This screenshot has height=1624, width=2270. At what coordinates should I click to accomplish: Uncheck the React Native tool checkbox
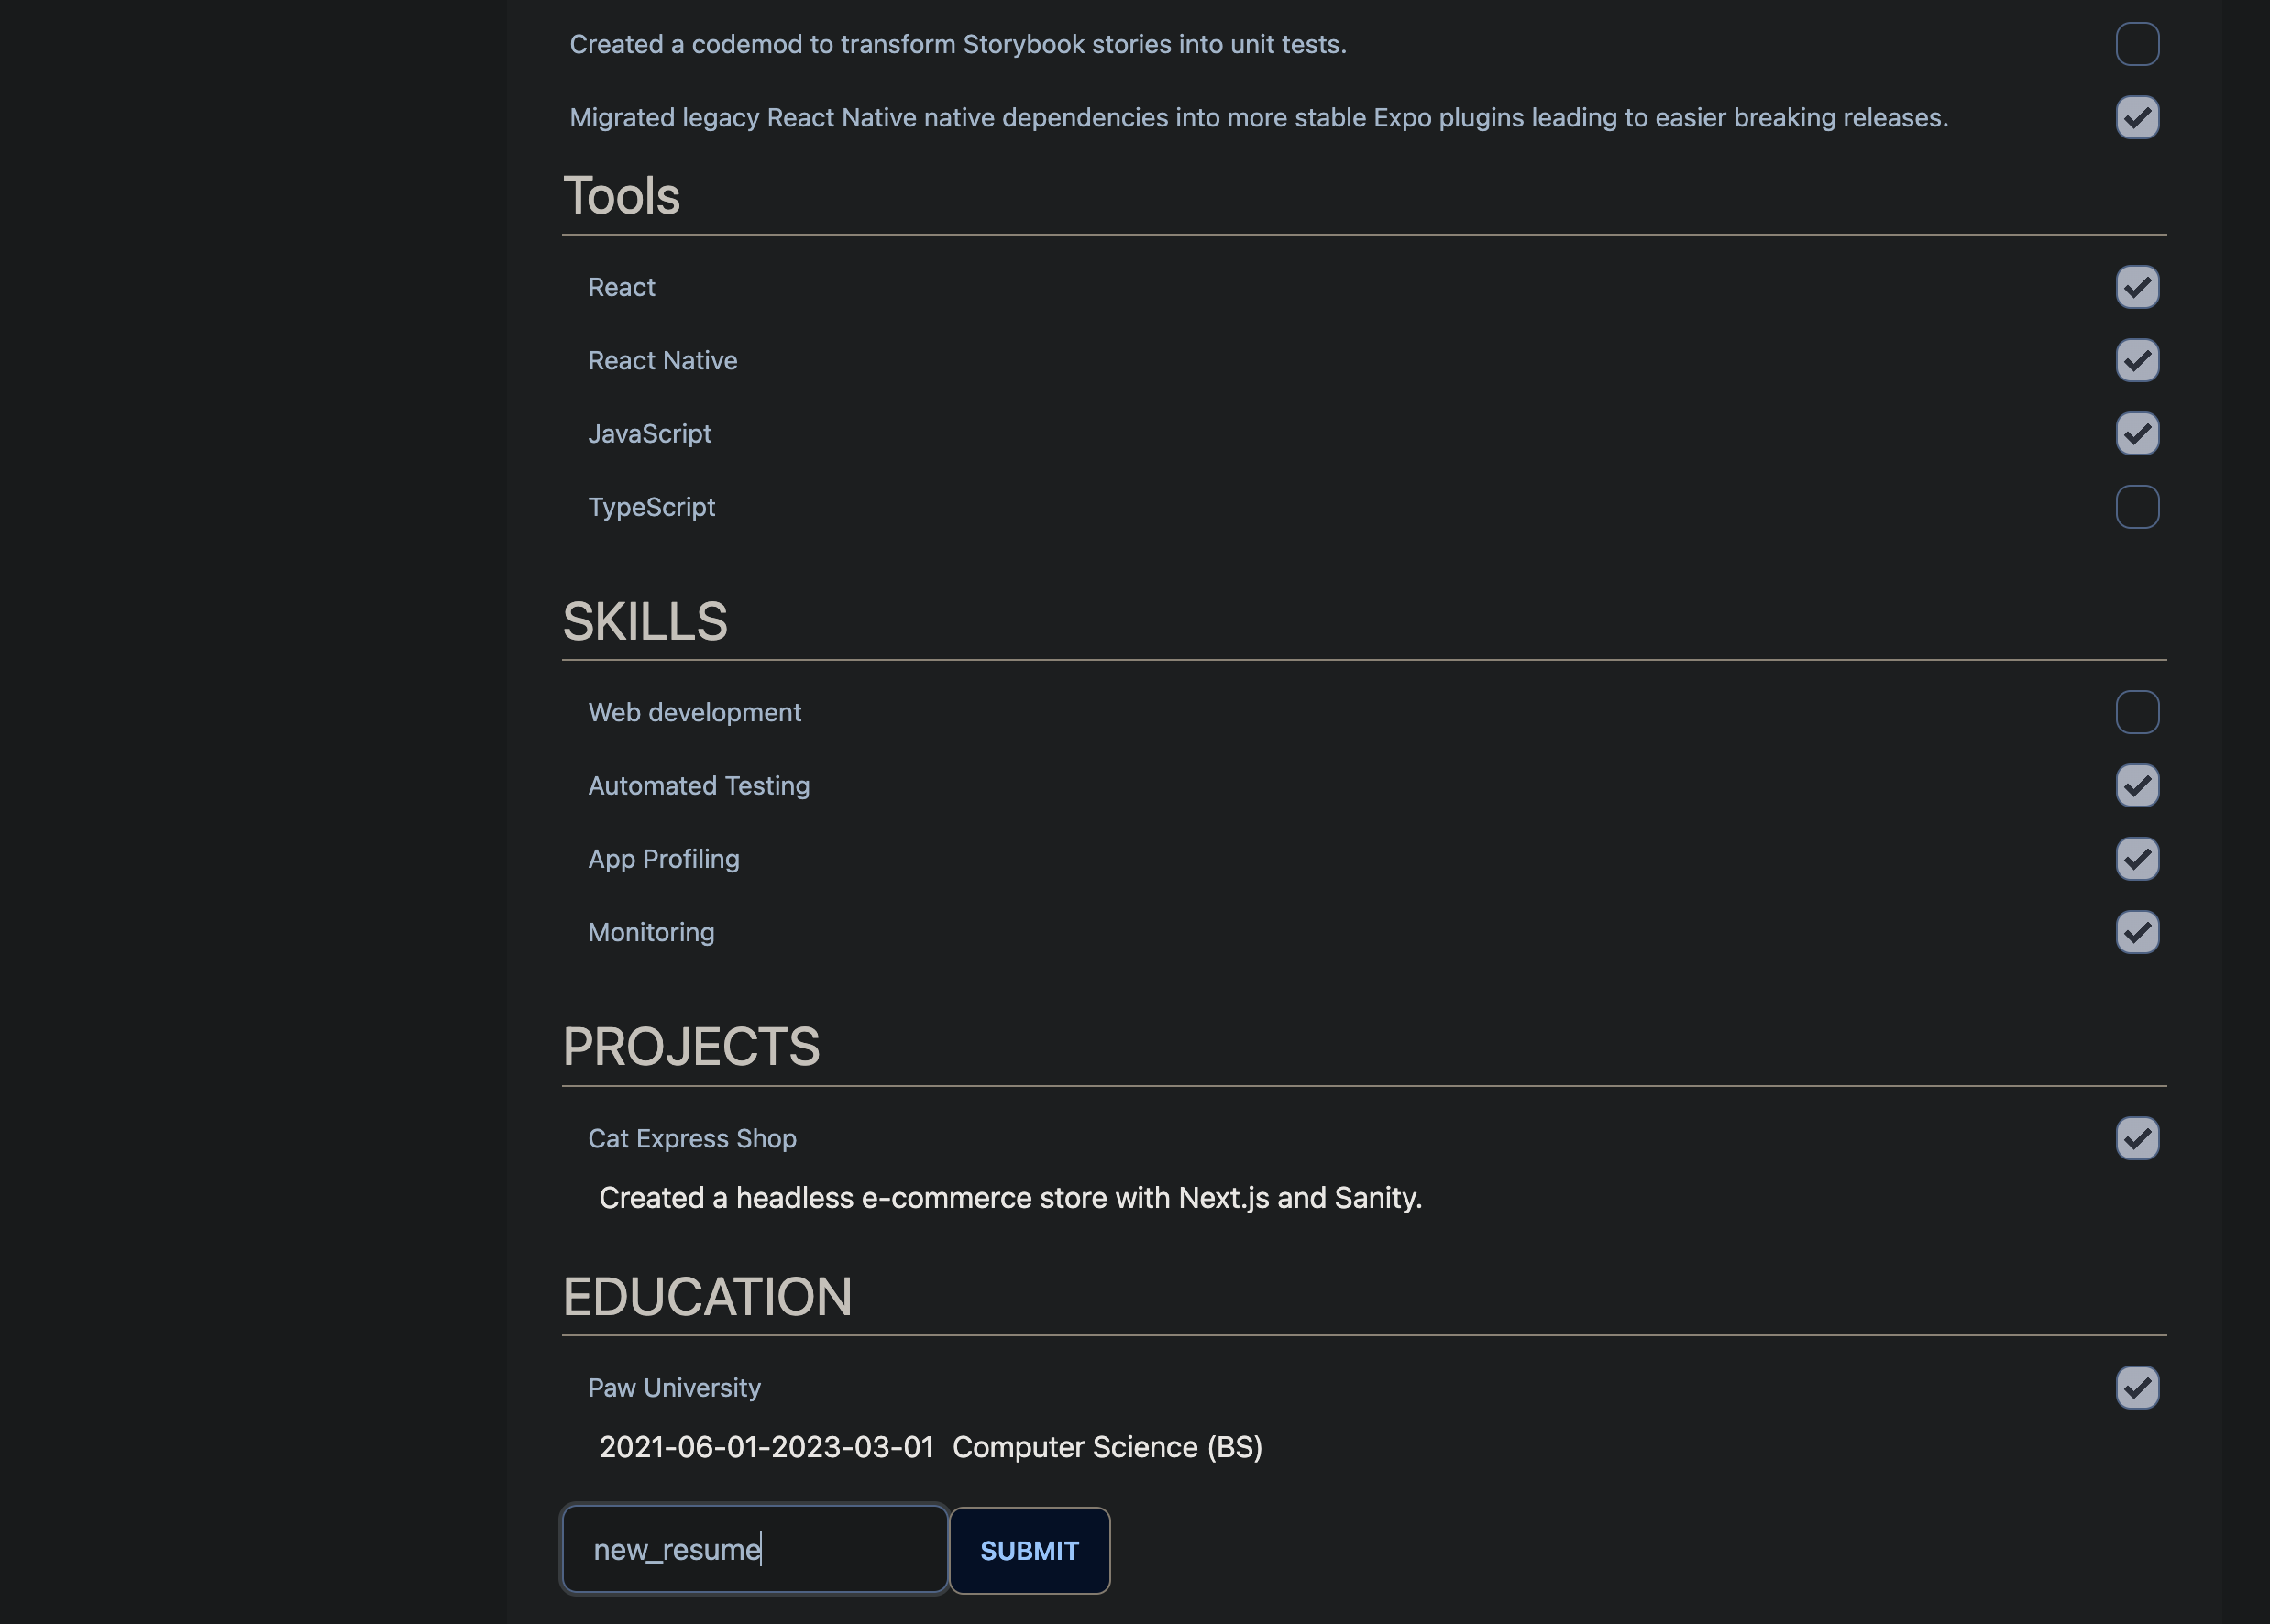(2137, 360)
